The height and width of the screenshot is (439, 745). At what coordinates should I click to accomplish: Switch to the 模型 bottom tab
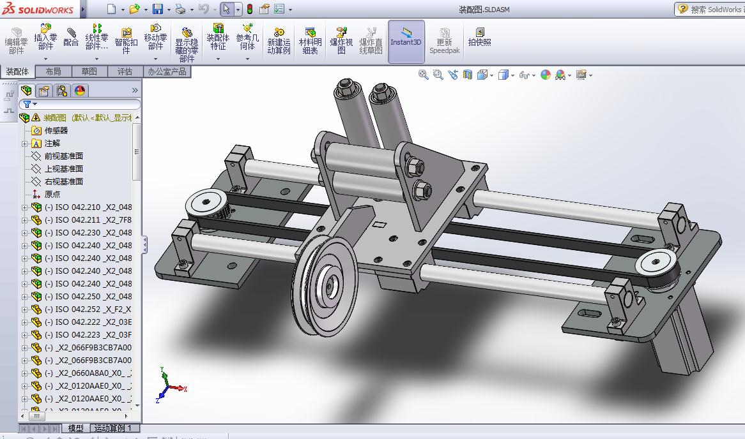point(76,428)
